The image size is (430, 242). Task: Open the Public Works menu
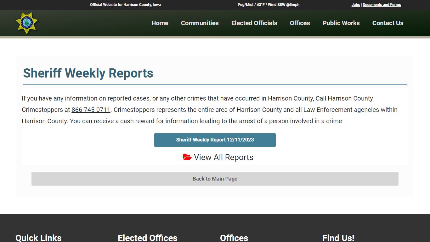(341, 23)
